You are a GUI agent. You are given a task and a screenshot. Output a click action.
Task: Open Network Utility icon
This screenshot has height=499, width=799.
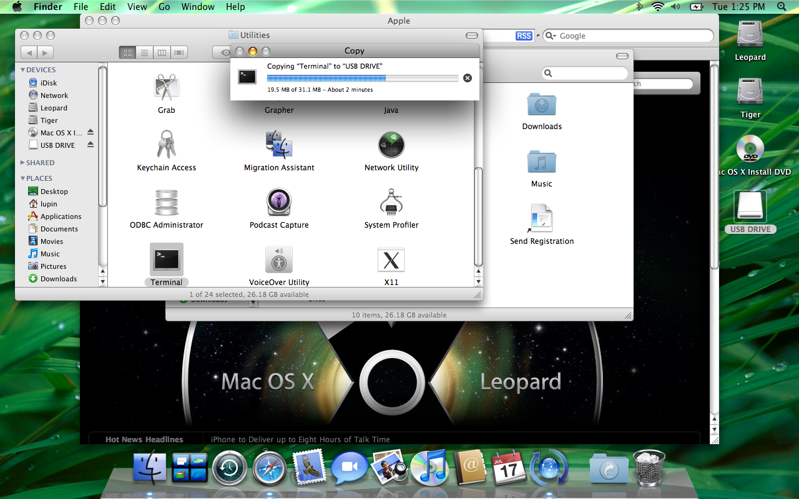(x=391, y=145)
